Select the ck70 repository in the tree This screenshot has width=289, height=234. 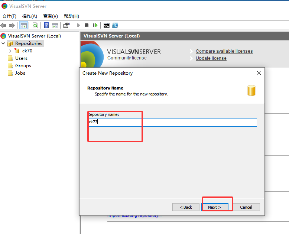(27, 51)
